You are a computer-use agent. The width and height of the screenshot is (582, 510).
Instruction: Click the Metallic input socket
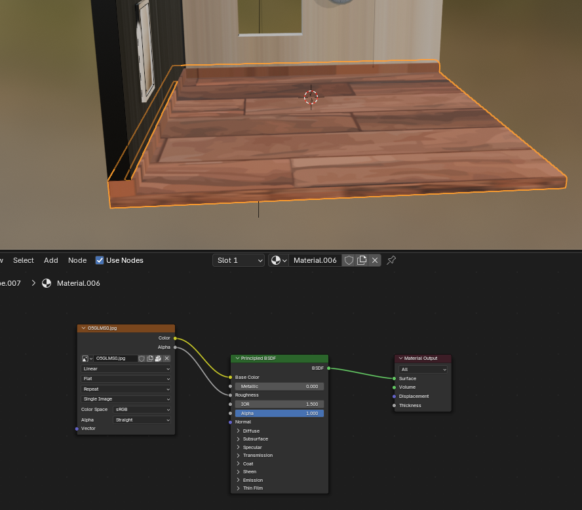(x=231, y=386)
